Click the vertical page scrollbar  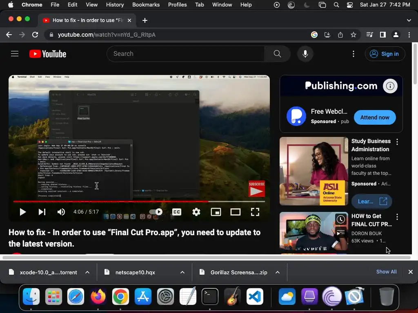(415, 65)
